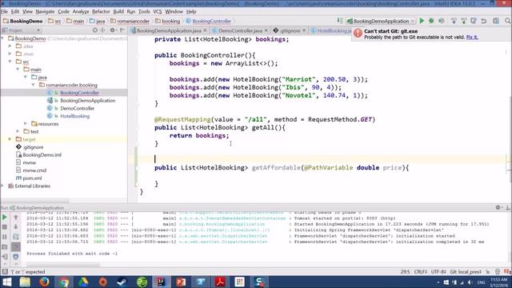The width and height of the screenshot is (512, 288).
Task: Open the Project Structure icon in toolbar
Action: coord(496,21)
